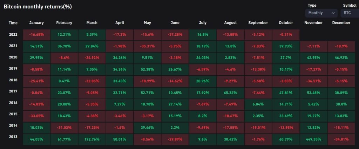Click the -37.28% cell for June 2022
359x149 pixels.
click(174, 35)
